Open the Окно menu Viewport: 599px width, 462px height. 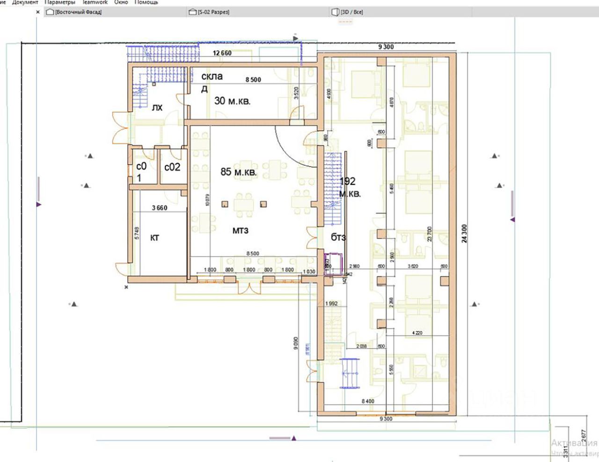(x=121, y=2)
